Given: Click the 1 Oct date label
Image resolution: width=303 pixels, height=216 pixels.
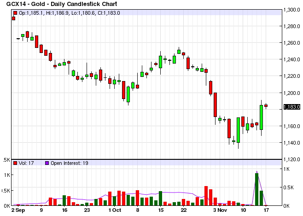Looking at the screenshot, I should point(115,210).
